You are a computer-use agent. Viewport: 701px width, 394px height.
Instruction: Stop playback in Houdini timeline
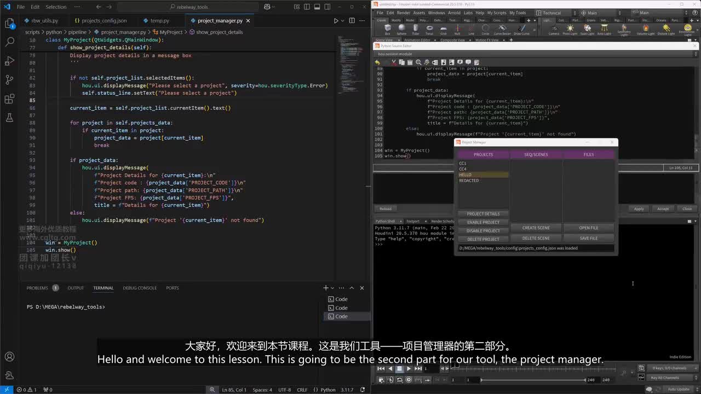tap(399, 369)
